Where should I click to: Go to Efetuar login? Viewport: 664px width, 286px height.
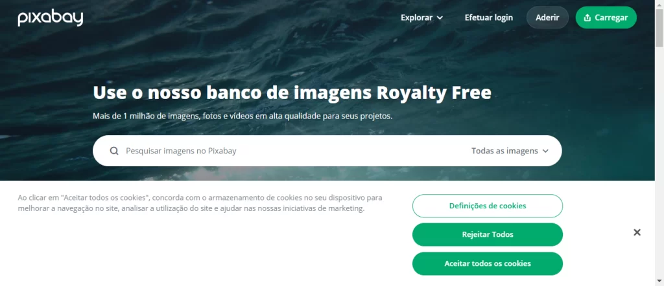(489, 17)
